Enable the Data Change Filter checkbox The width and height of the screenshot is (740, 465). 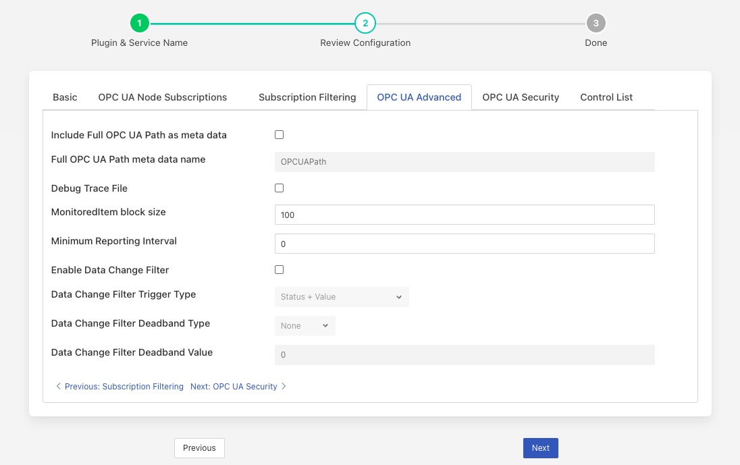(x=279, y=269)
